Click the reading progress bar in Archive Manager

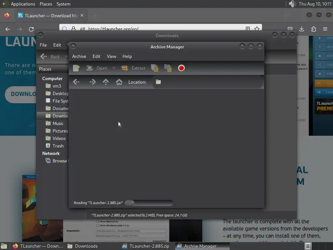click(149, 203)
